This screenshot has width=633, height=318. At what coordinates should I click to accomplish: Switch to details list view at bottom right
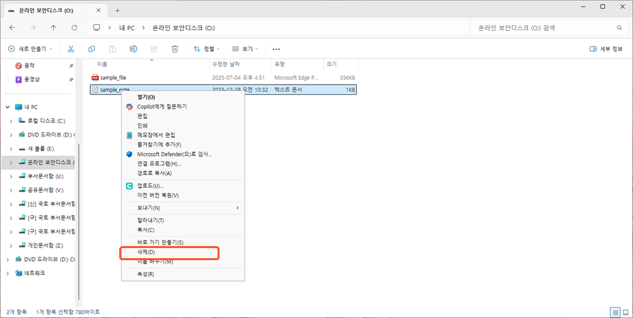[x=615, y=312]
